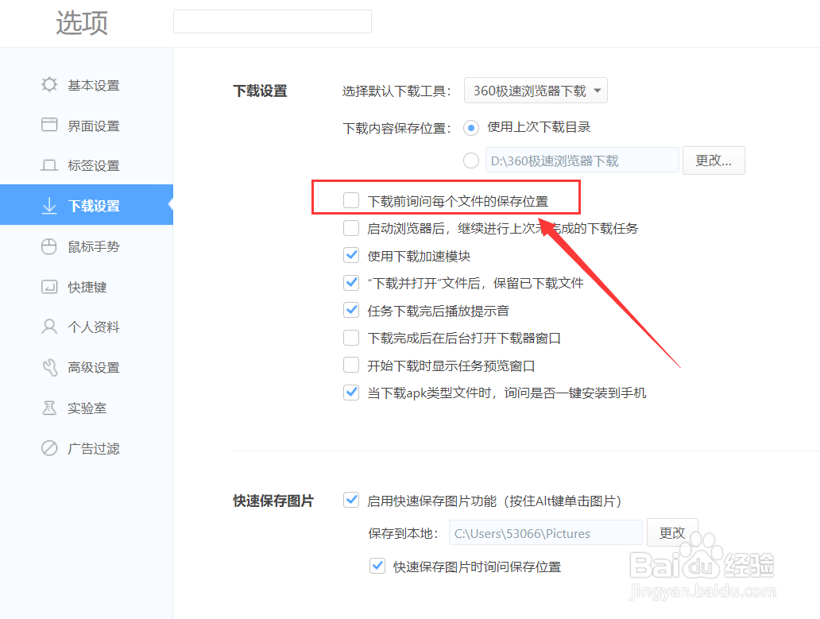Viewport: 820px width, 619px height.
Task: Click the flask icon for 实验室
Action: coord(49,408)
